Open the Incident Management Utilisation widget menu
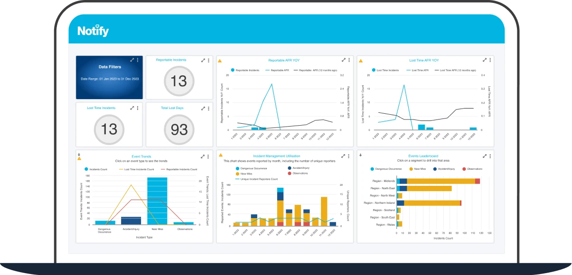 coord(348,155)
